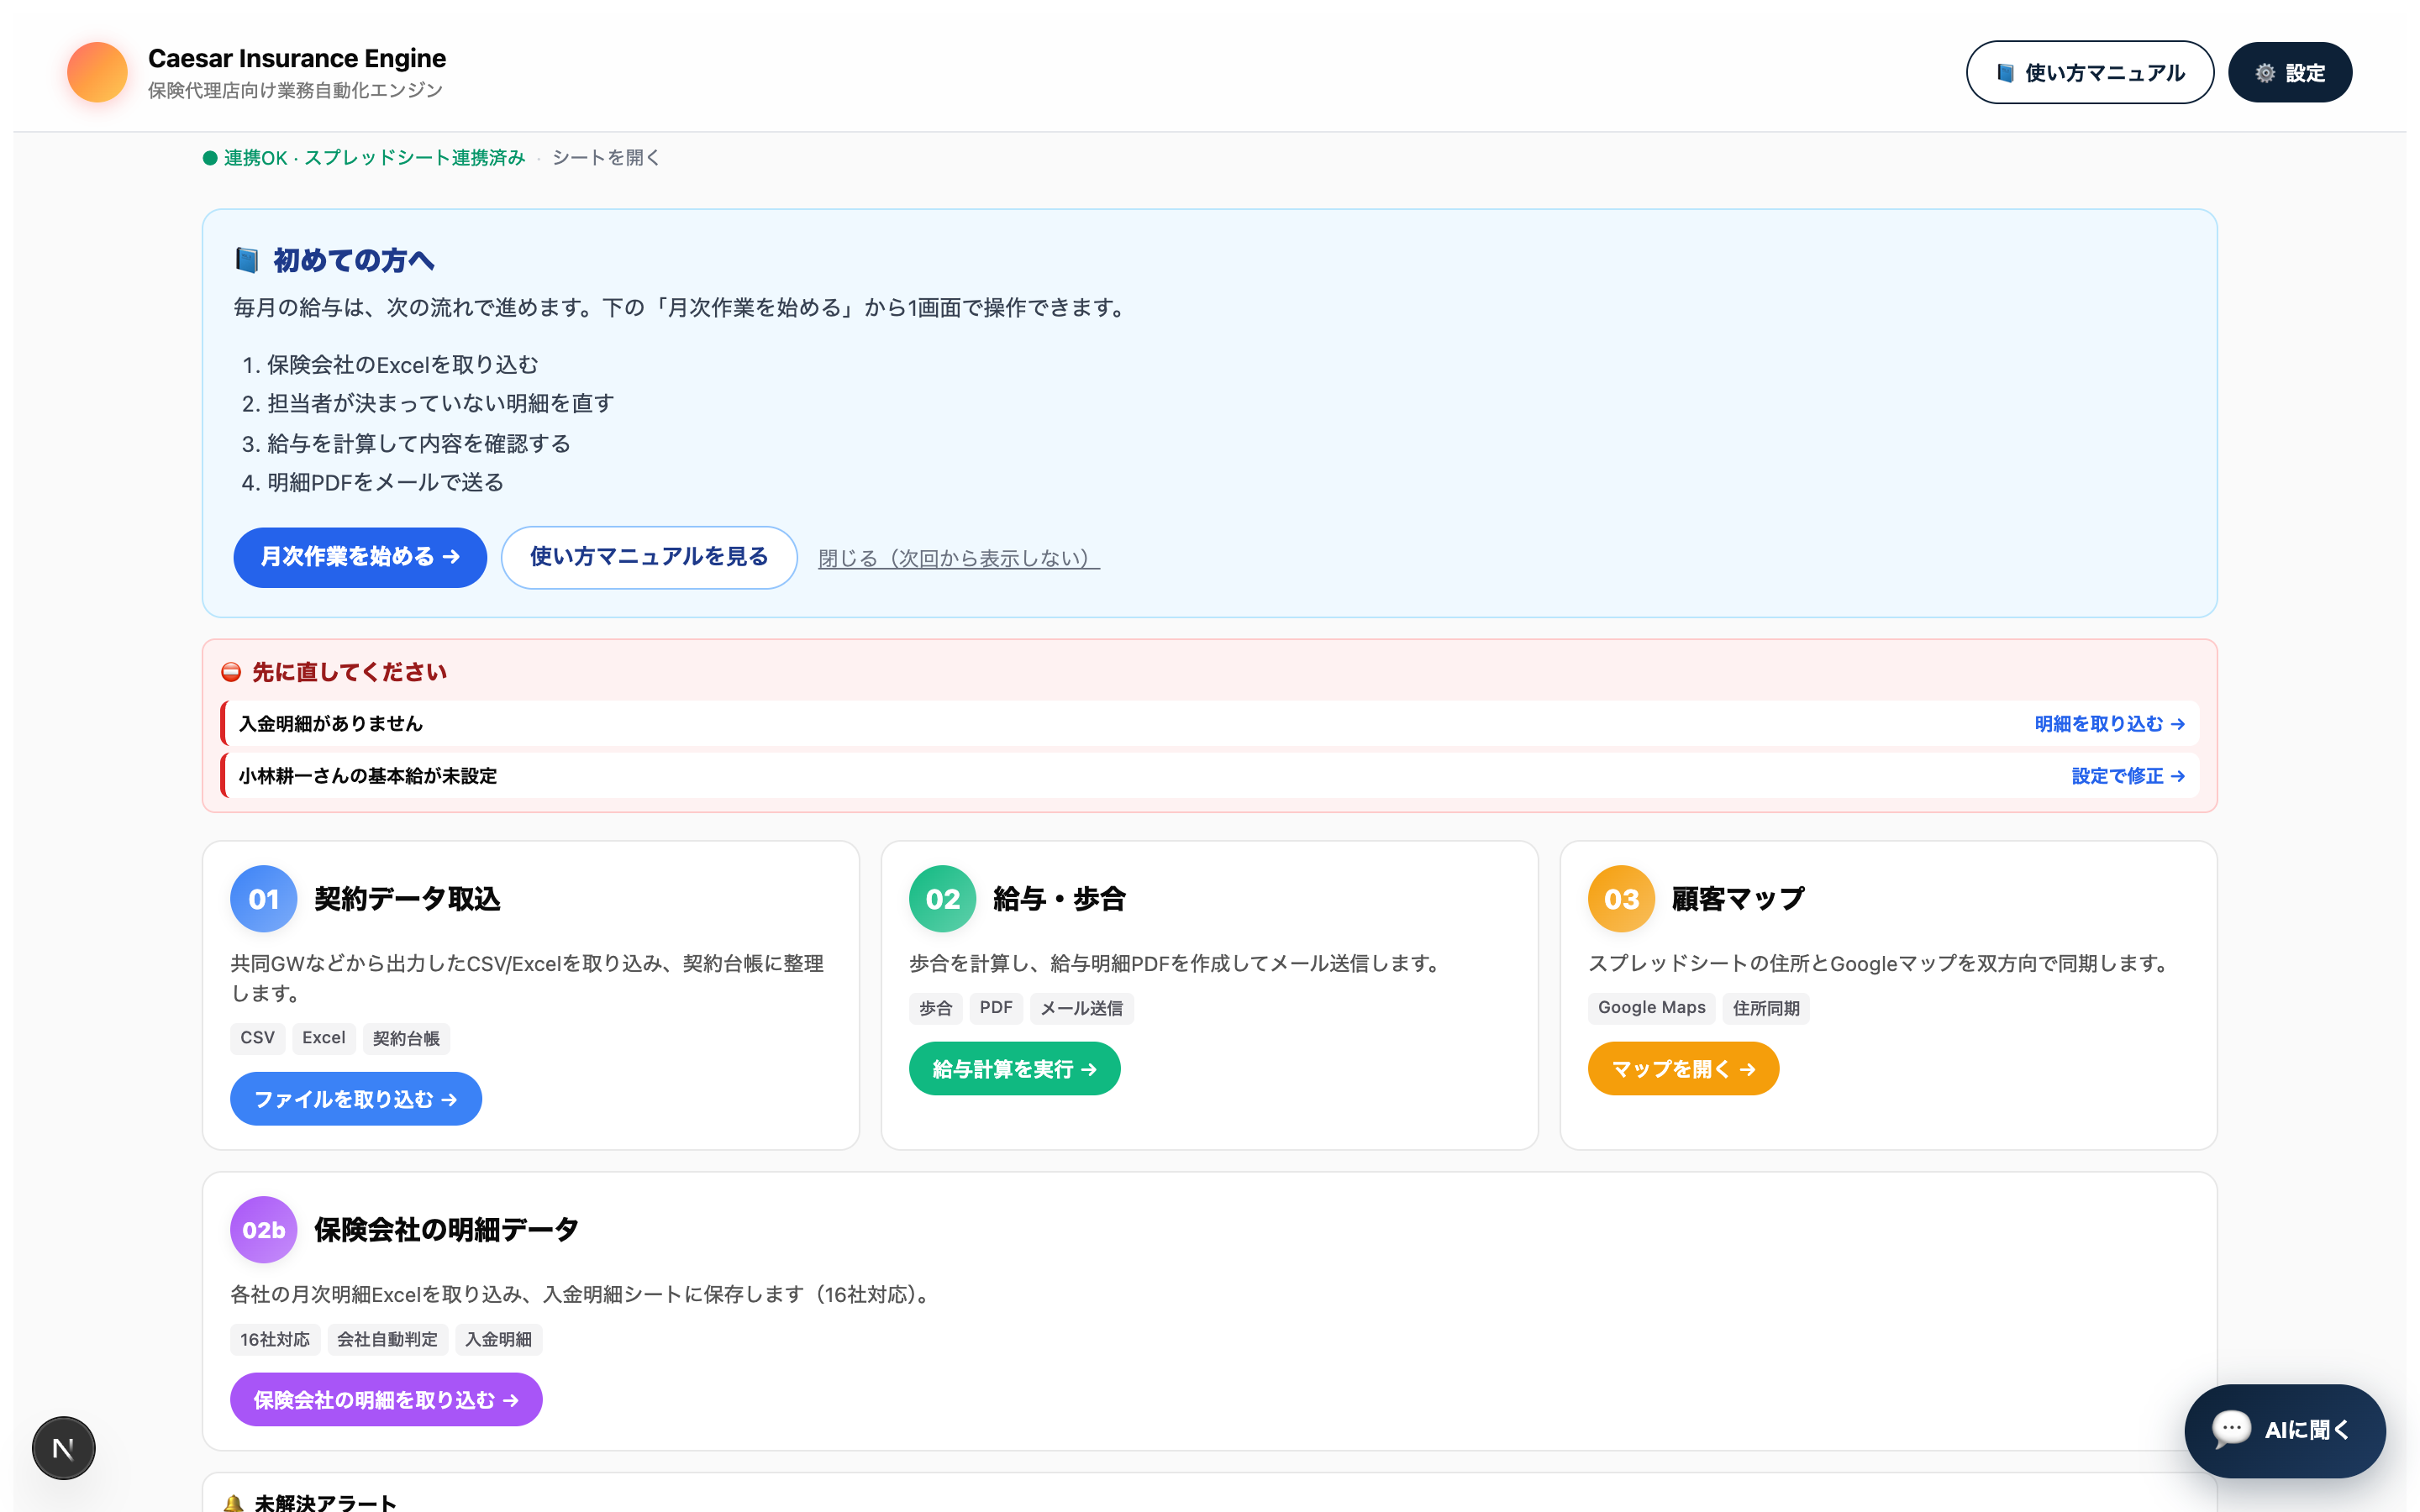
Task: Click 使い方マニュアルを見る button
Action: click(649, 557)
